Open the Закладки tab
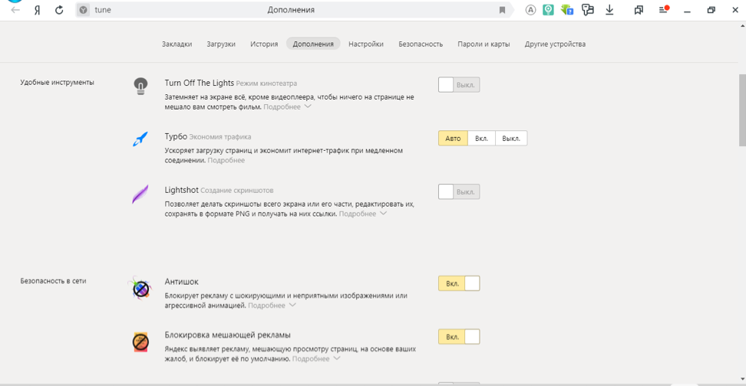The height and width of the screenshot is (386, 746). point(177,44)
